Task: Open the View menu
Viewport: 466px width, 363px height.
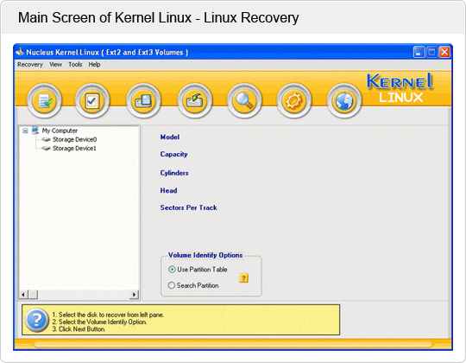Action: 55,65
